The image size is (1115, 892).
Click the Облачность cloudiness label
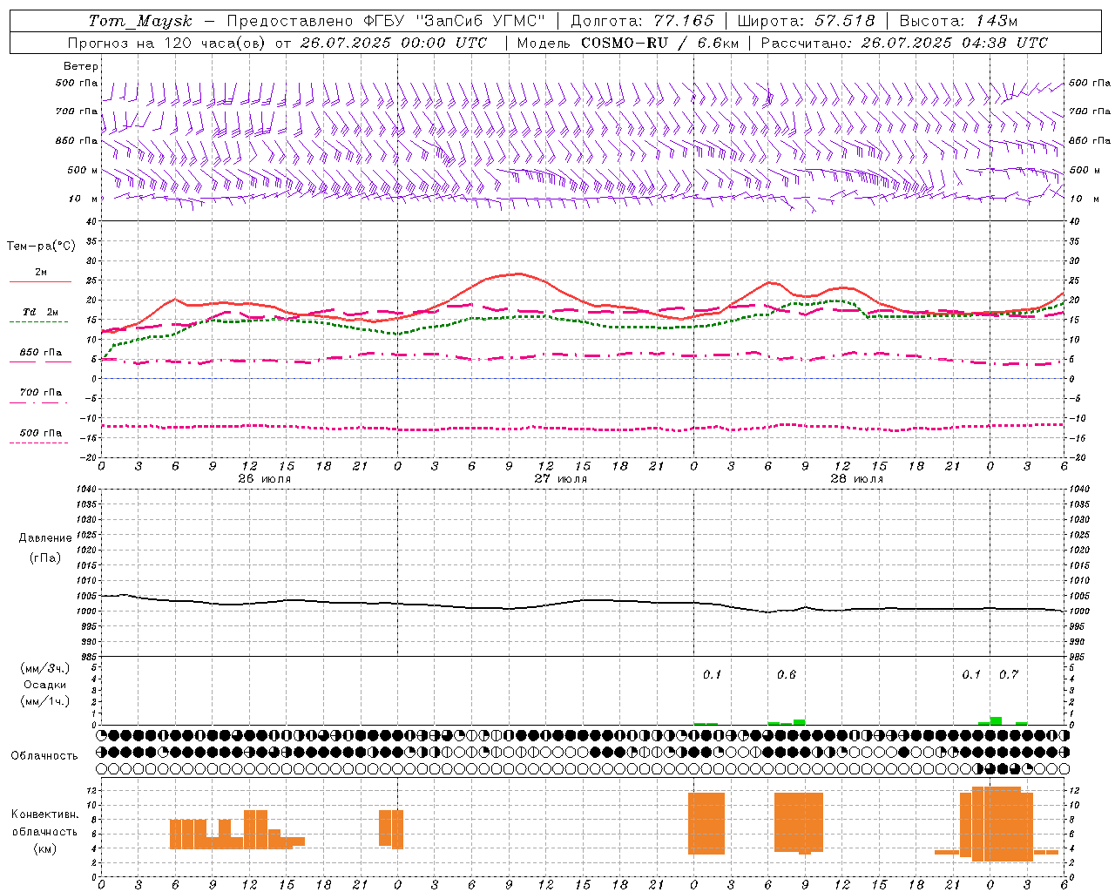(x=44, y=755)
